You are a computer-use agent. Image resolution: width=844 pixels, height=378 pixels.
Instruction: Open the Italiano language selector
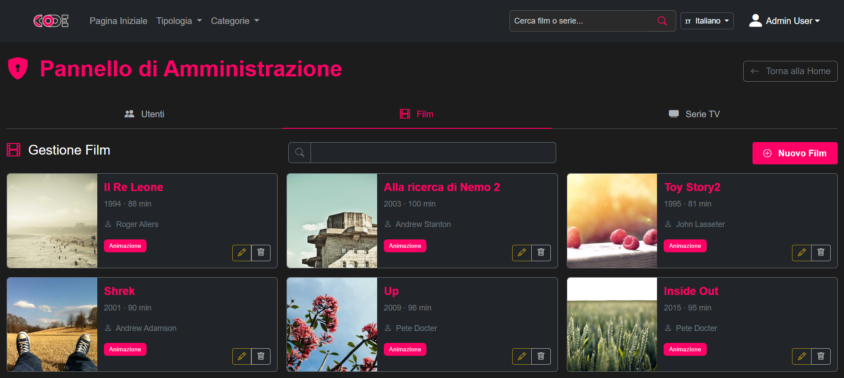707,21
